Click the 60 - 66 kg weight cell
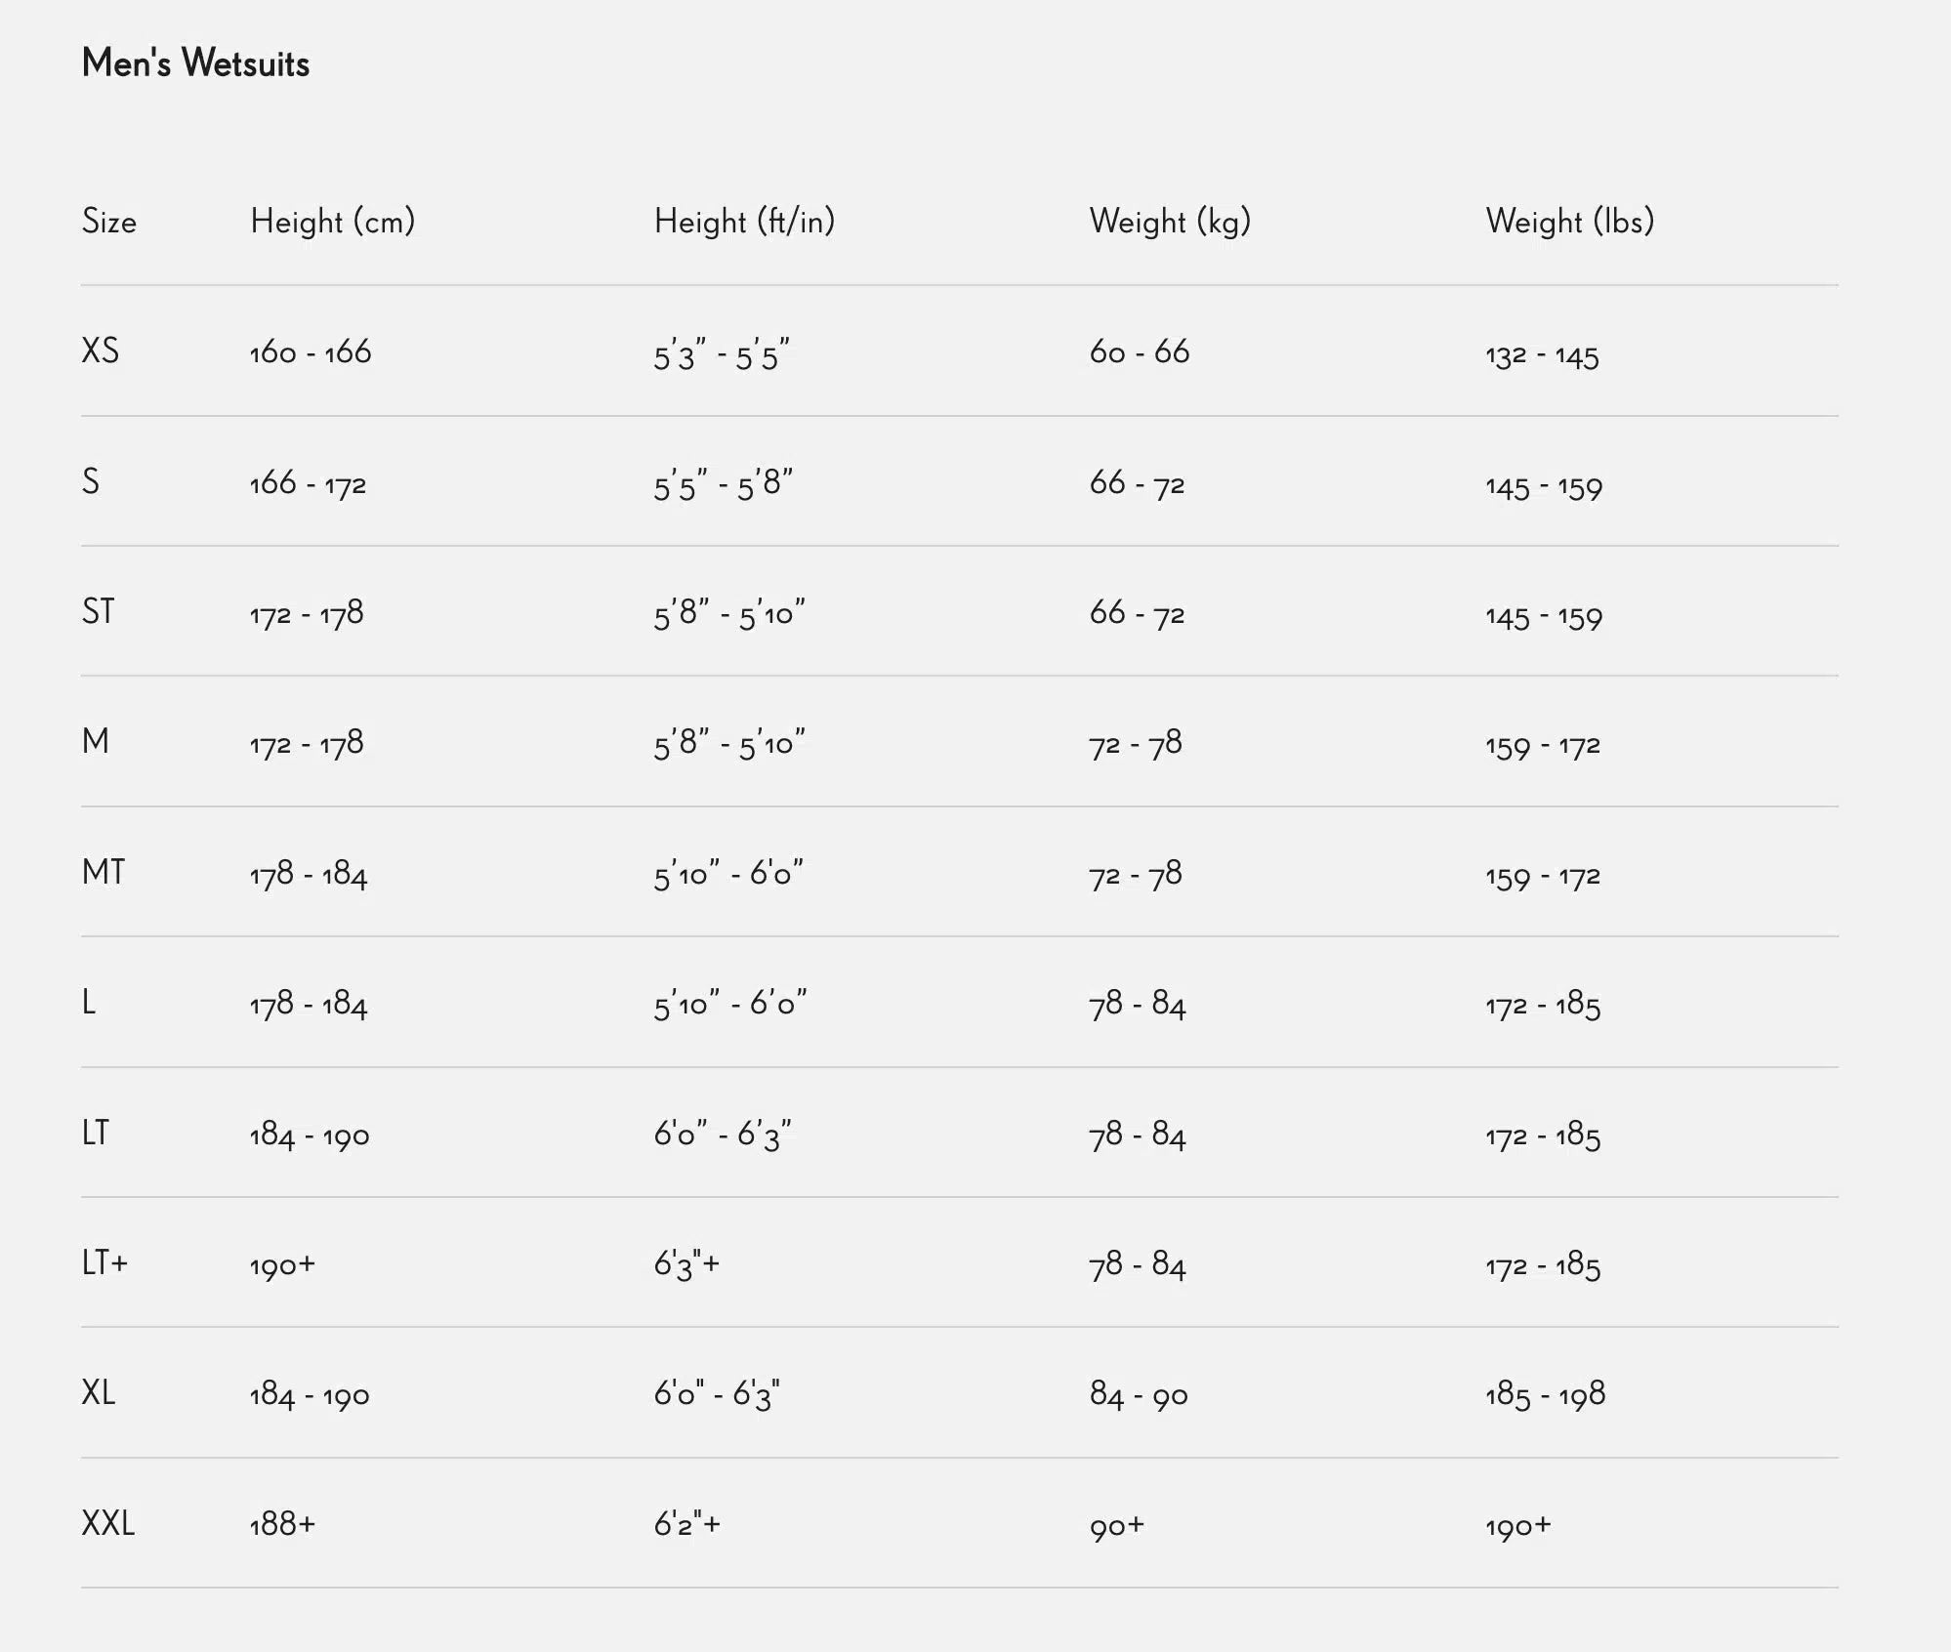Screen dimensions: 1951x1652 (1140, 352)
